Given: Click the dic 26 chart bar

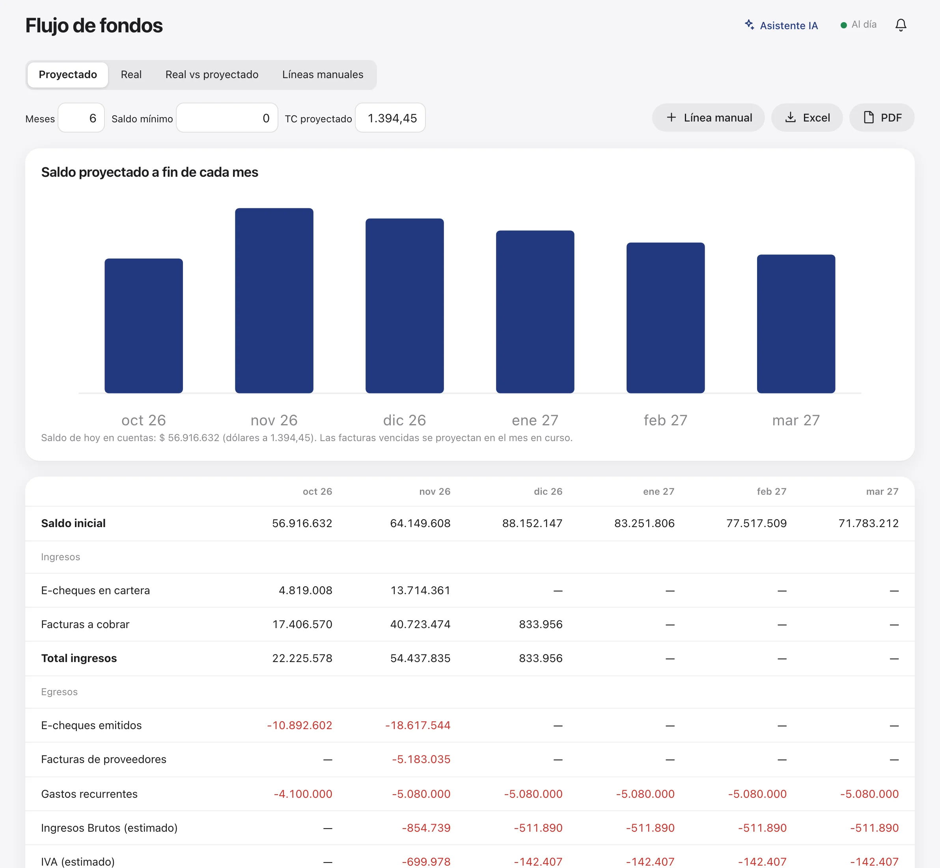Looking at the screenshot, I should point(405,306).
